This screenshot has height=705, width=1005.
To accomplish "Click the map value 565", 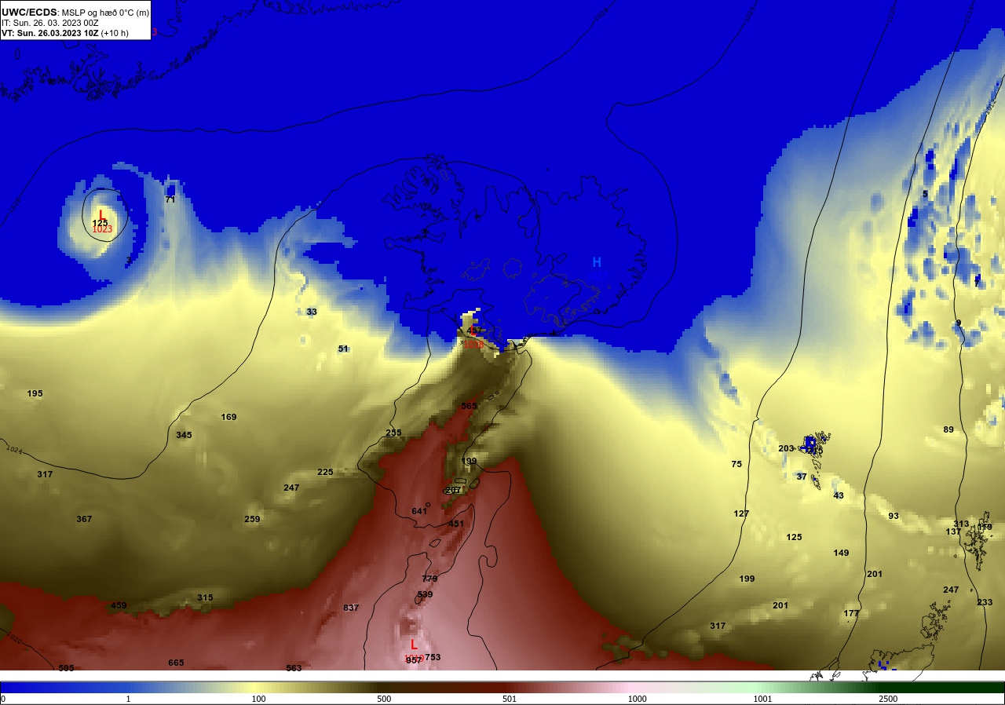I will 469,406.
